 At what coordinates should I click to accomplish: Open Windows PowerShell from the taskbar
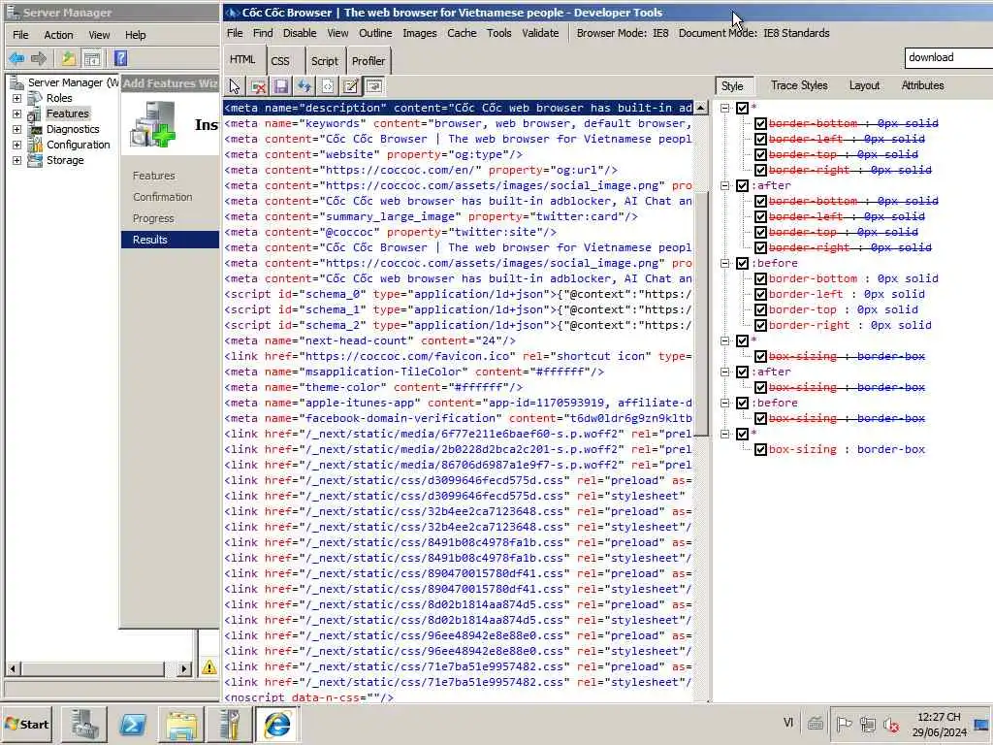(133, 725)
